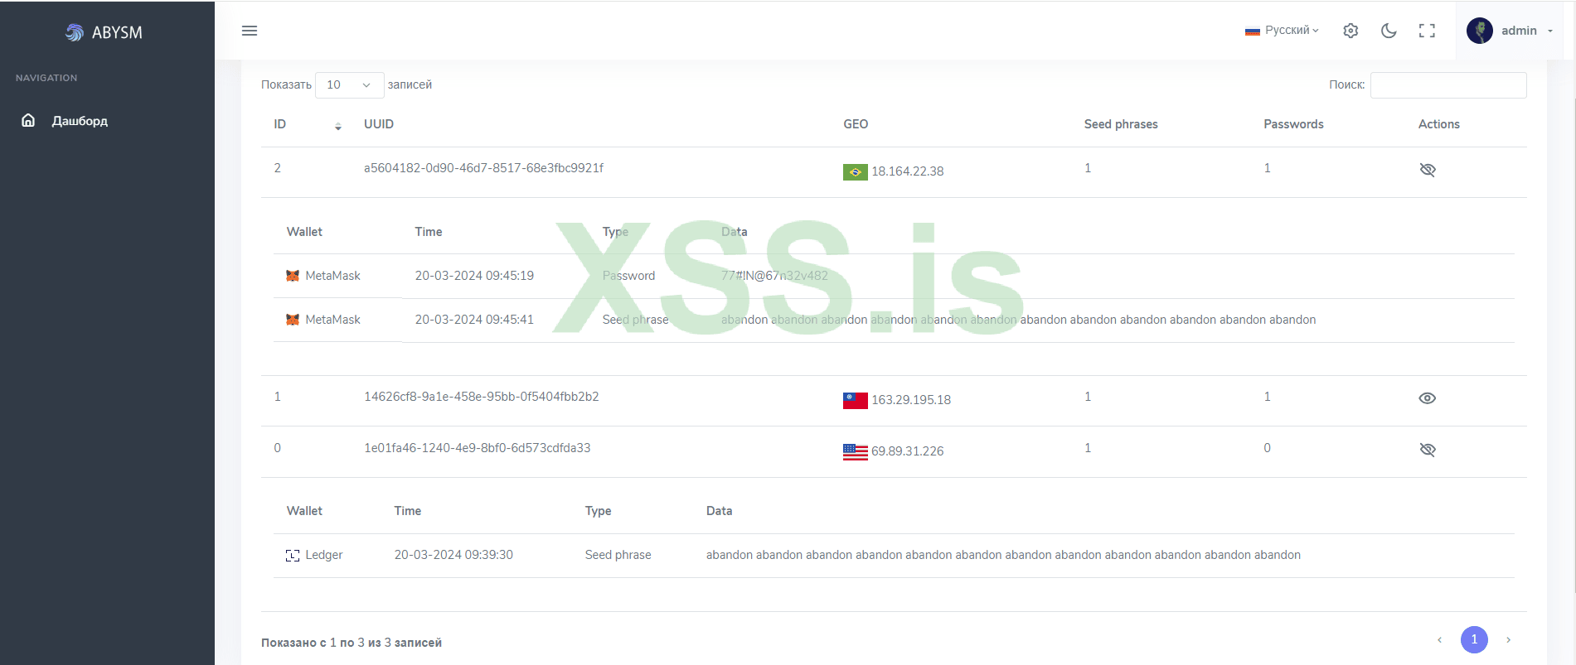Click the US flag next to 69.89.31.226
The height and width of the screenshot is (665, 1576).
coord(855,452)
